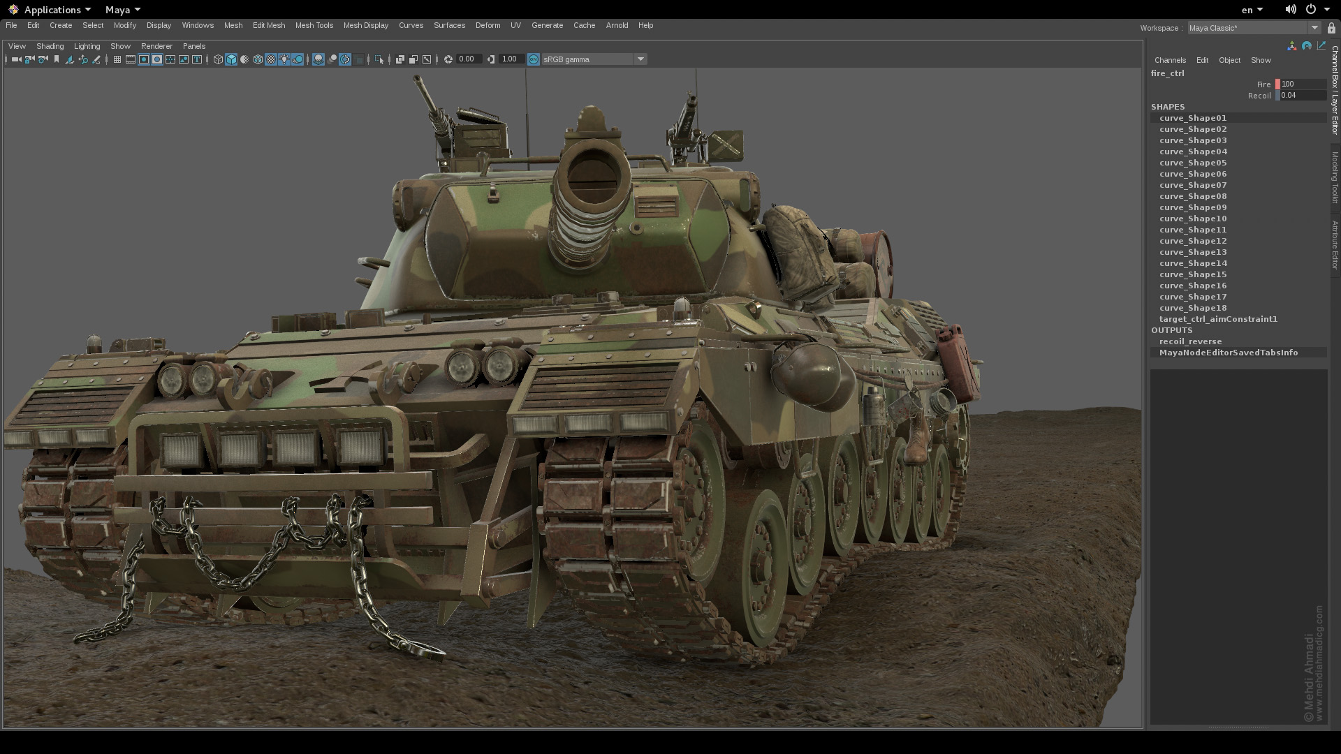Select MayaNodeEditorSavedTabsInfo output node
This screenshot has width=1341, height=754.
point(1229,353)
